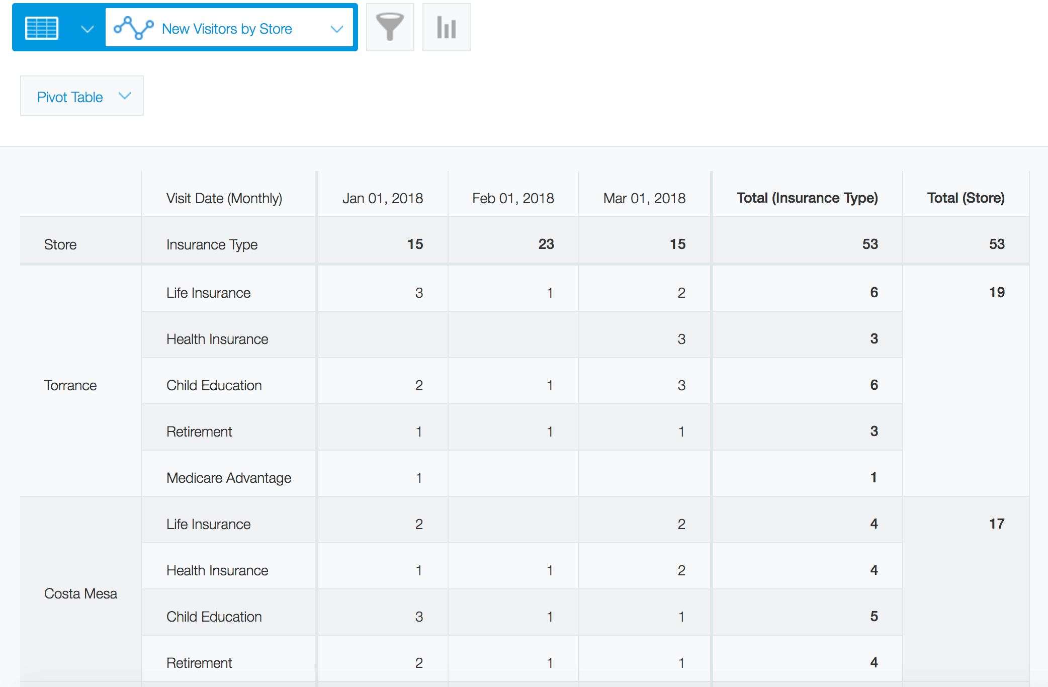Click the Total (Insurance Type) header

point(807,198)
